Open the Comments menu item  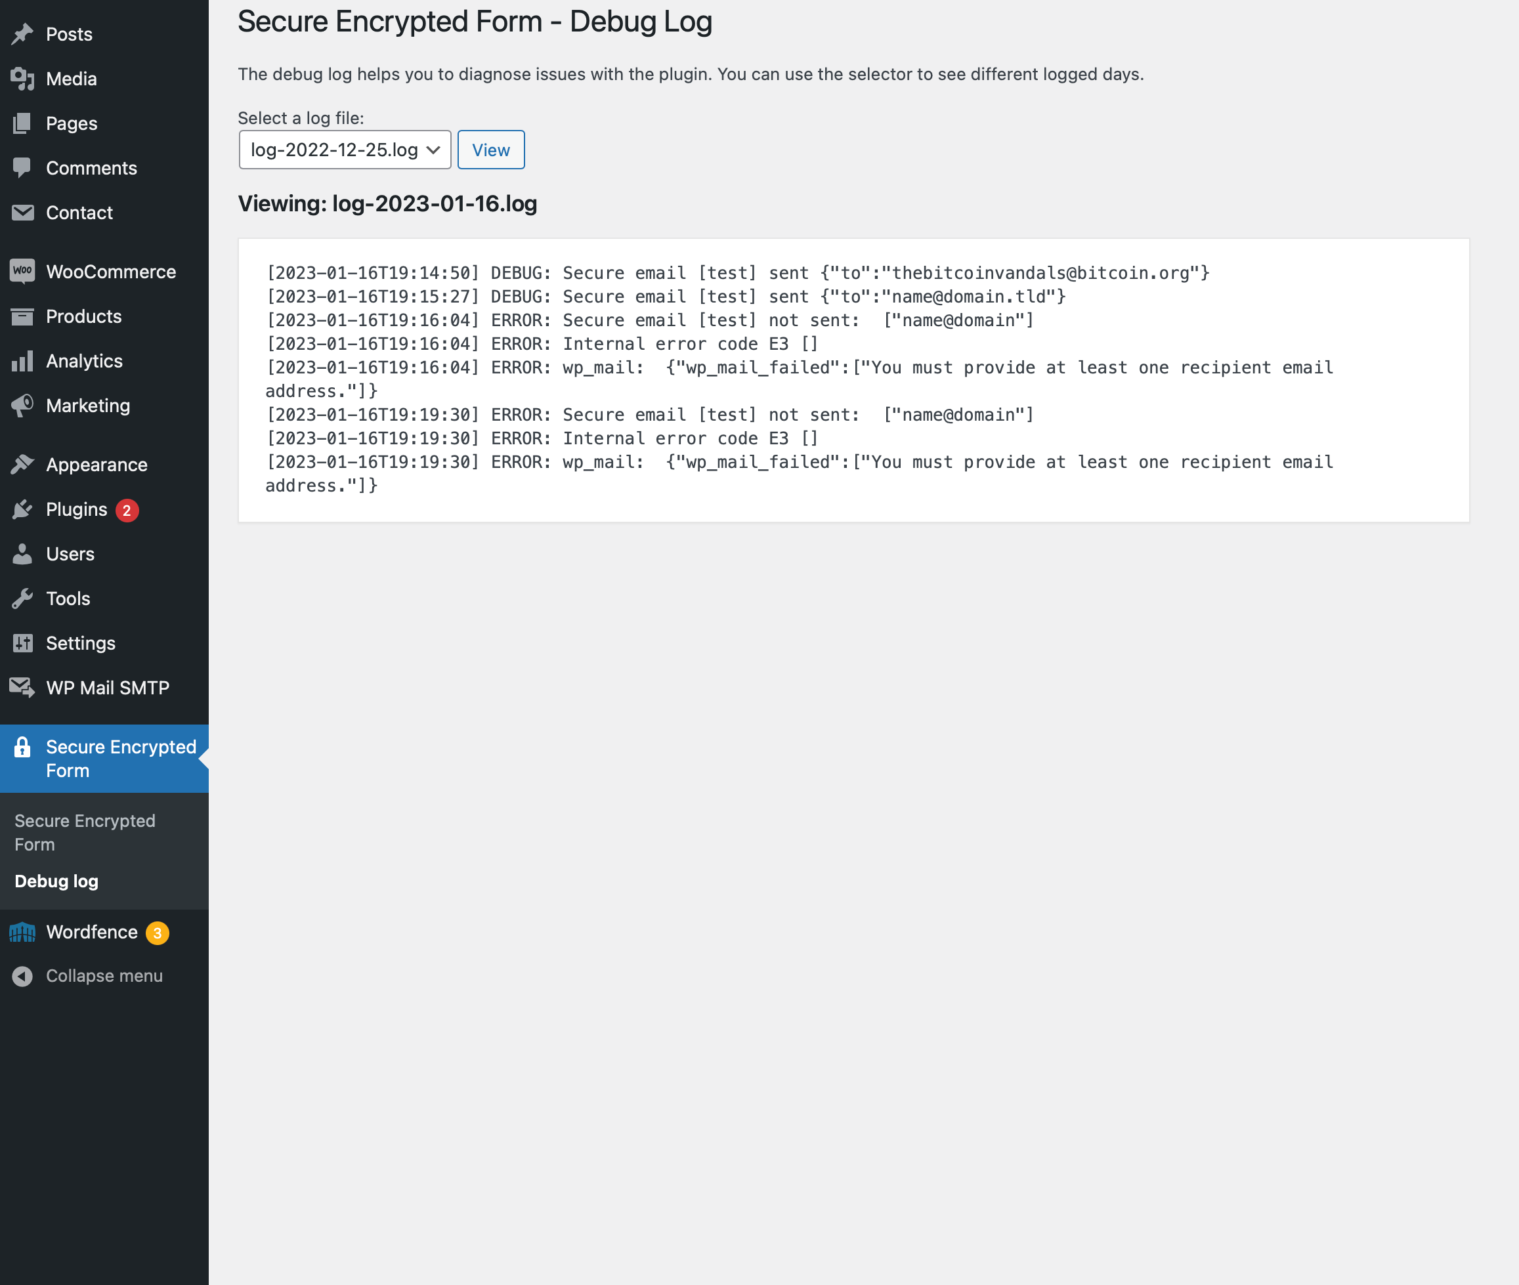(91, 168)
